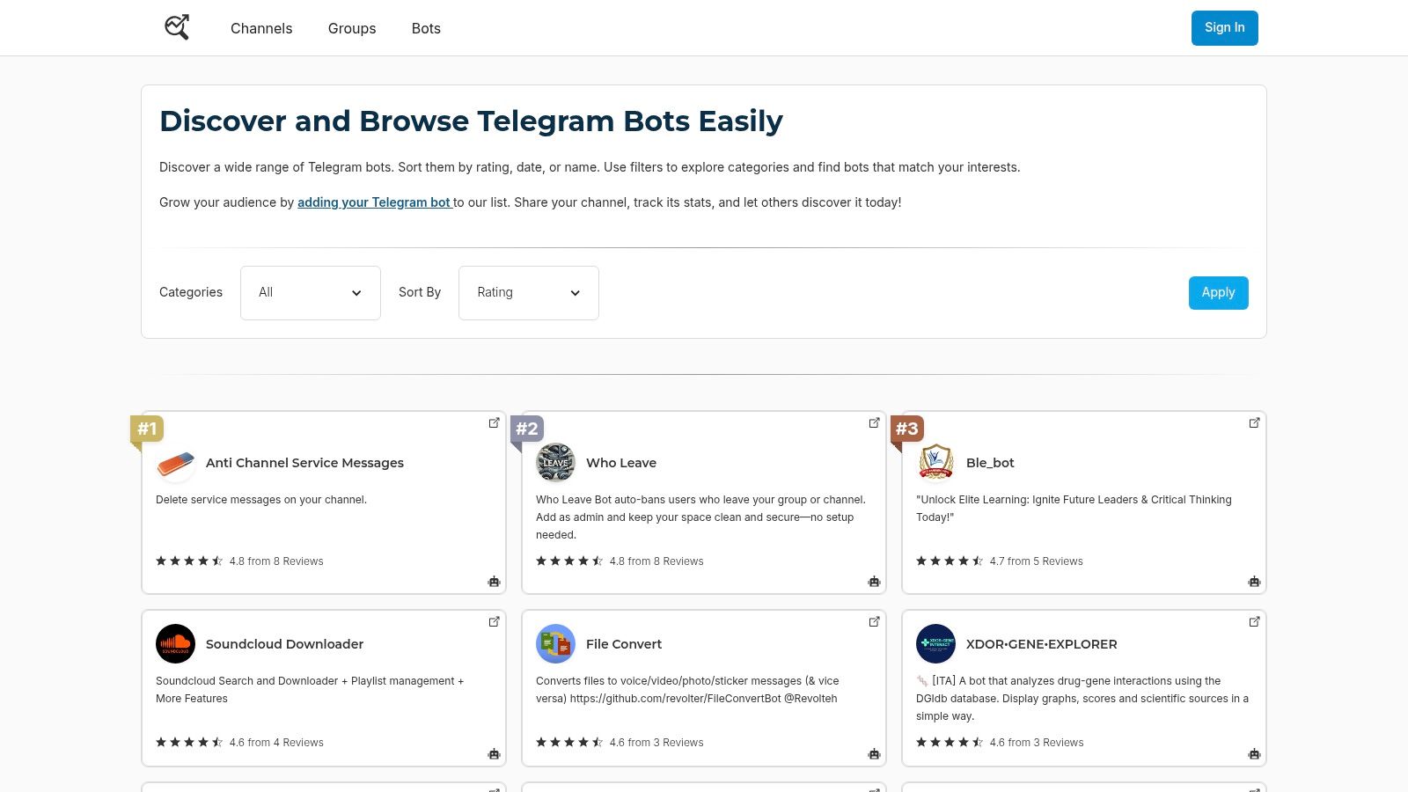Image resolution: width=1408 pixels, height=792 pixels.
Task: Click the Soundcloud Search and Downloader description
Action: (x=310, y=690)
